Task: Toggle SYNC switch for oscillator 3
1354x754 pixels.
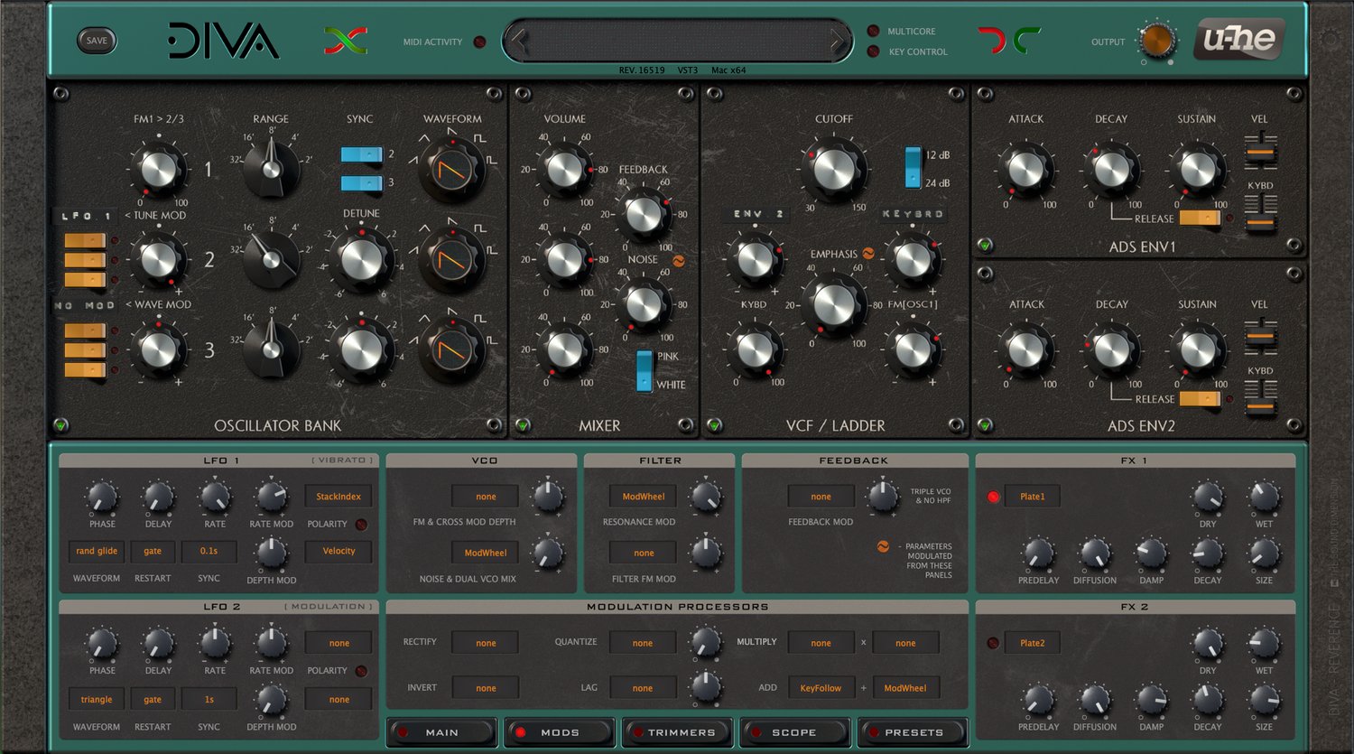Action: (x=362, y=183)
